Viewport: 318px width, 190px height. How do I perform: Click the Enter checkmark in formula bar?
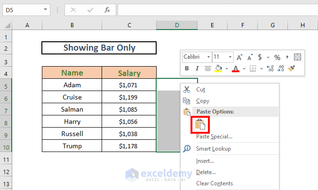[x=90, y=10]
